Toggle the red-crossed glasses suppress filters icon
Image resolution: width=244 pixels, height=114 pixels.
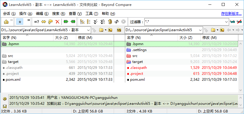tap(239, 22)
